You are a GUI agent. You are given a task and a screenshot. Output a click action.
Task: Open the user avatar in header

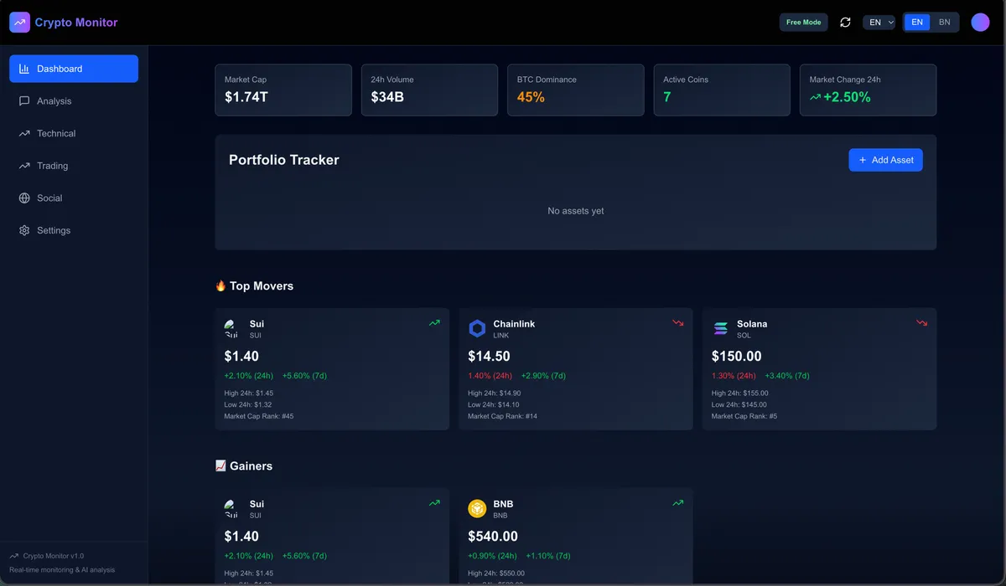click(980, 23)
